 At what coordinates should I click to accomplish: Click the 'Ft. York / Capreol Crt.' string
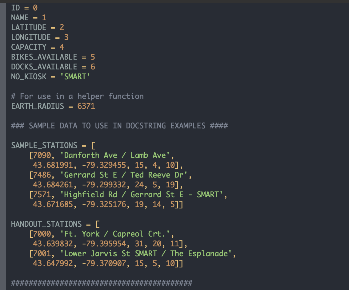(x=115, y=234)
